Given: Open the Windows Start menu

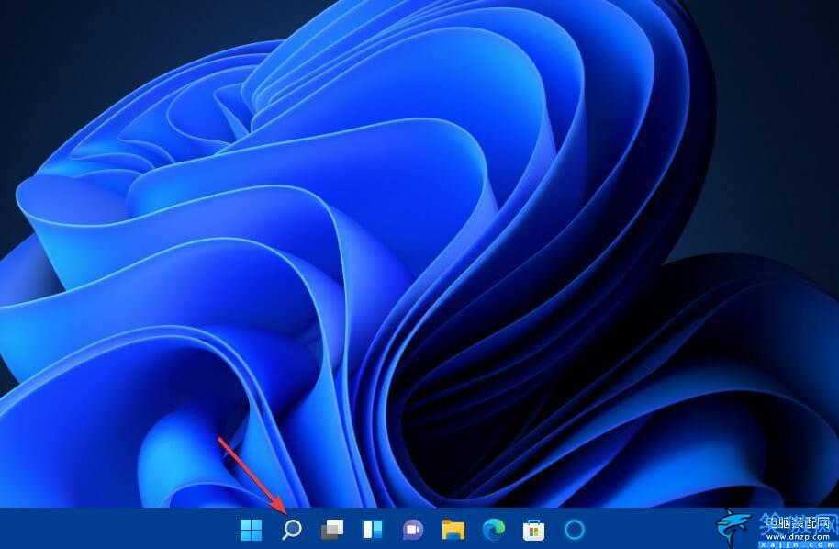Looking at the screenshot, I should click(251, 530).
